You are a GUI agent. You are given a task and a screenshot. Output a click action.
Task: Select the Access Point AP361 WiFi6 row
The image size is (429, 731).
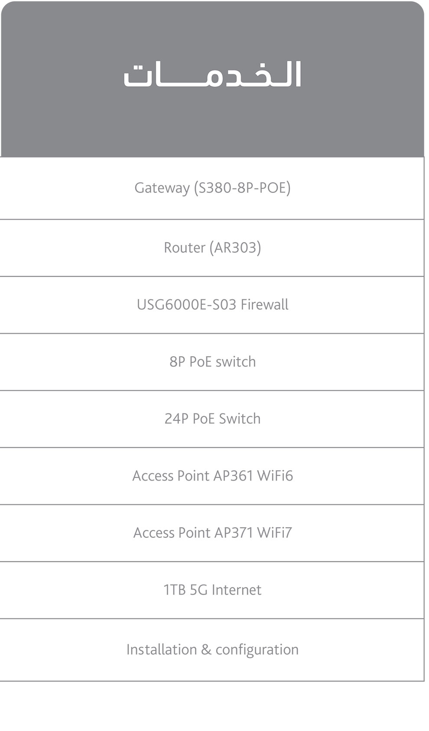pos(212,476)
